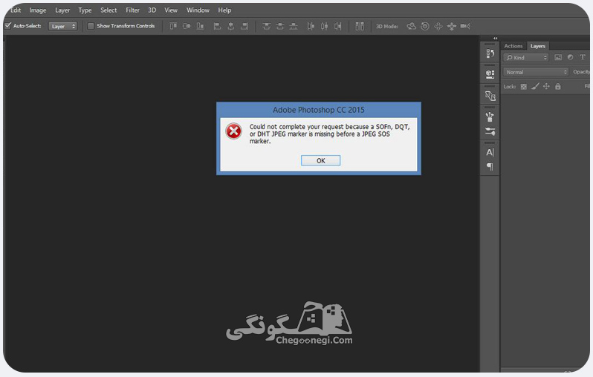Open the Filter menu
The width and height of the screenshot is (593, 377).
click(x=133, y=10)
